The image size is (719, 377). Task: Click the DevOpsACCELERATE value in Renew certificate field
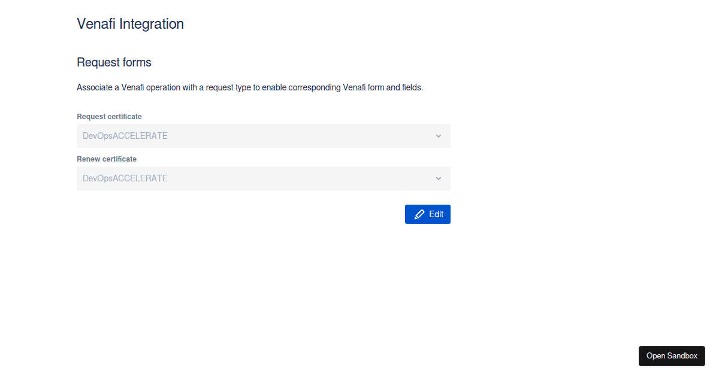click(x=125, y=178)
